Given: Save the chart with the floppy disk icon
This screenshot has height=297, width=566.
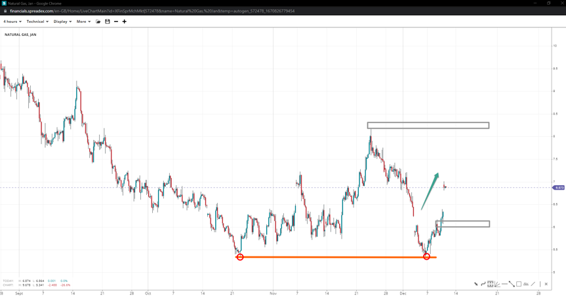Looking at the screenshot, I should [x=108, y=22].
